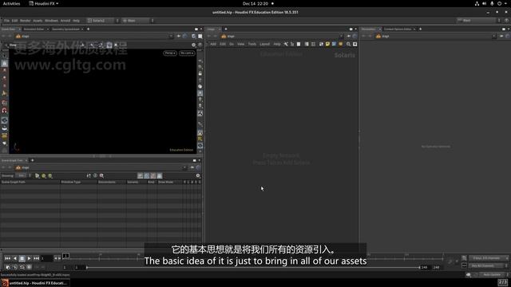Jump to the first frame
Screen dimensions: 511x287
click(7, 258)
